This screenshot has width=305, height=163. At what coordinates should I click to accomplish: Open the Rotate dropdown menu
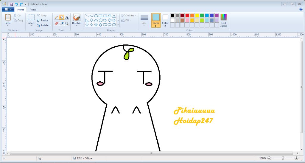[x=44, y=25]
